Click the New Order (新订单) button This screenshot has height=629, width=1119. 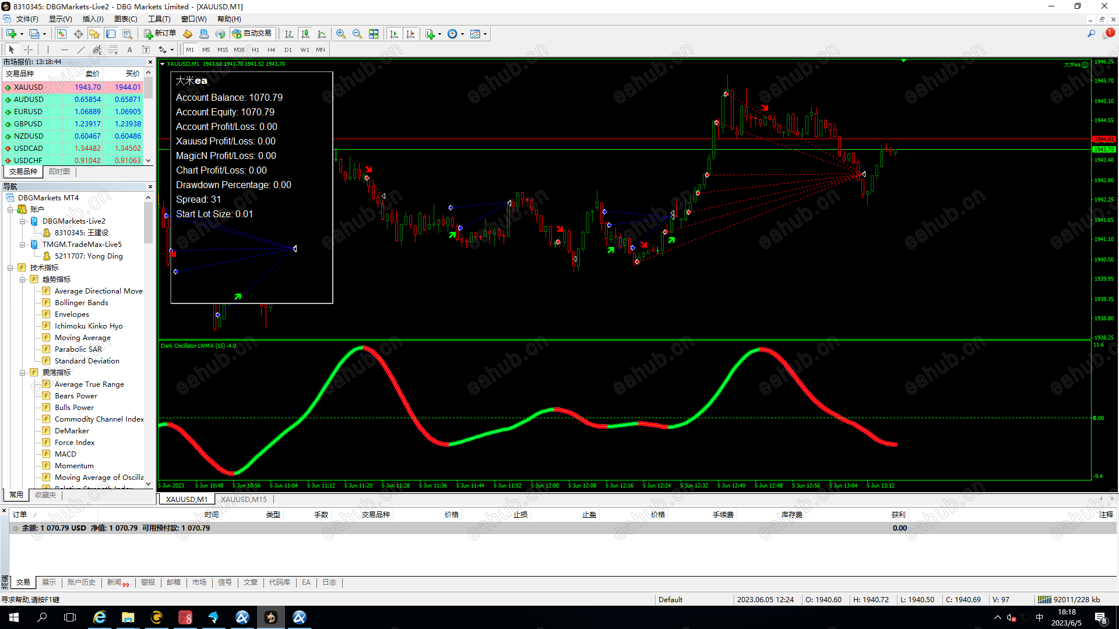(x=160, y=34)
